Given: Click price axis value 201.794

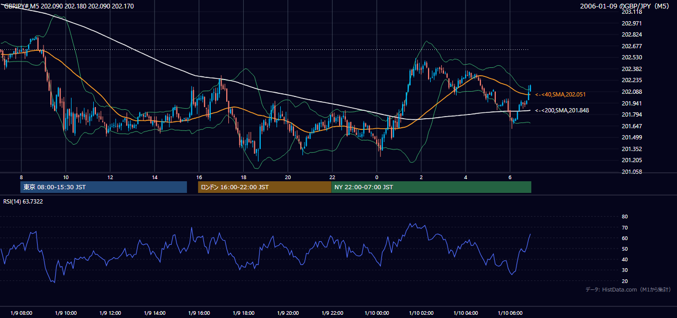Looking at the screenshot, I should coord(631,114).
